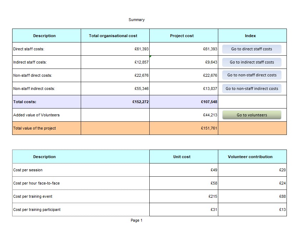Select Cost per hour face-to-face label

click(36, 183)
